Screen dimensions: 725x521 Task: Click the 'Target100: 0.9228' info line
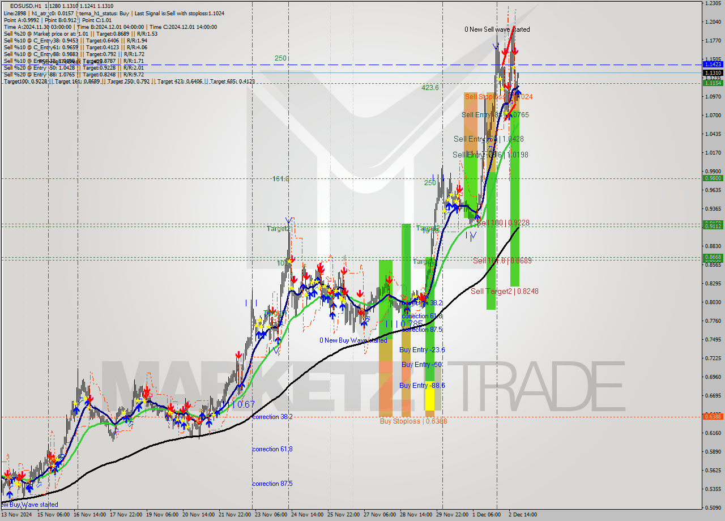129,82
